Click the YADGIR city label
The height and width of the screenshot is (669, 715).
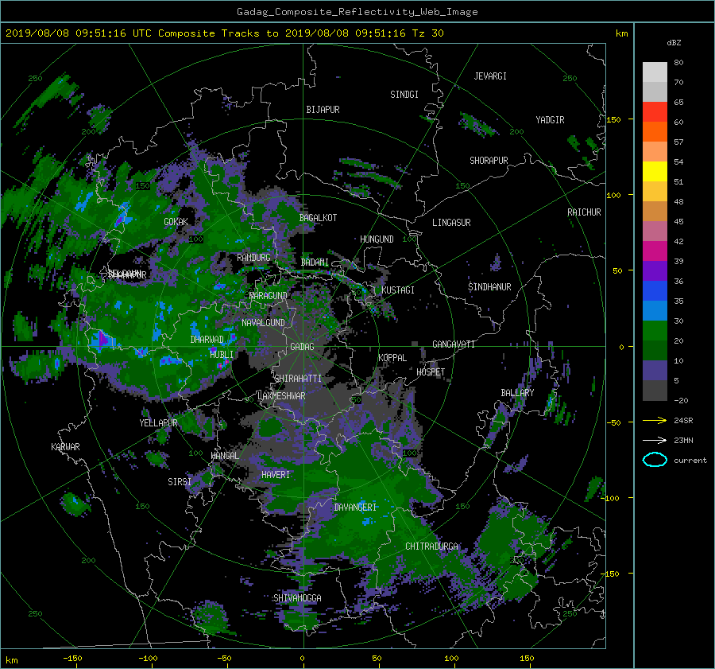click(x=551, y=120)
